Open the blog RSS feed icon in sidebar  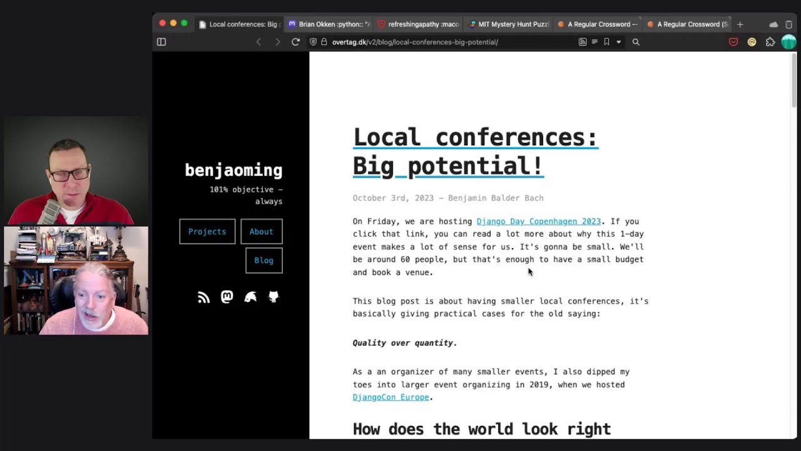point(203,298)
